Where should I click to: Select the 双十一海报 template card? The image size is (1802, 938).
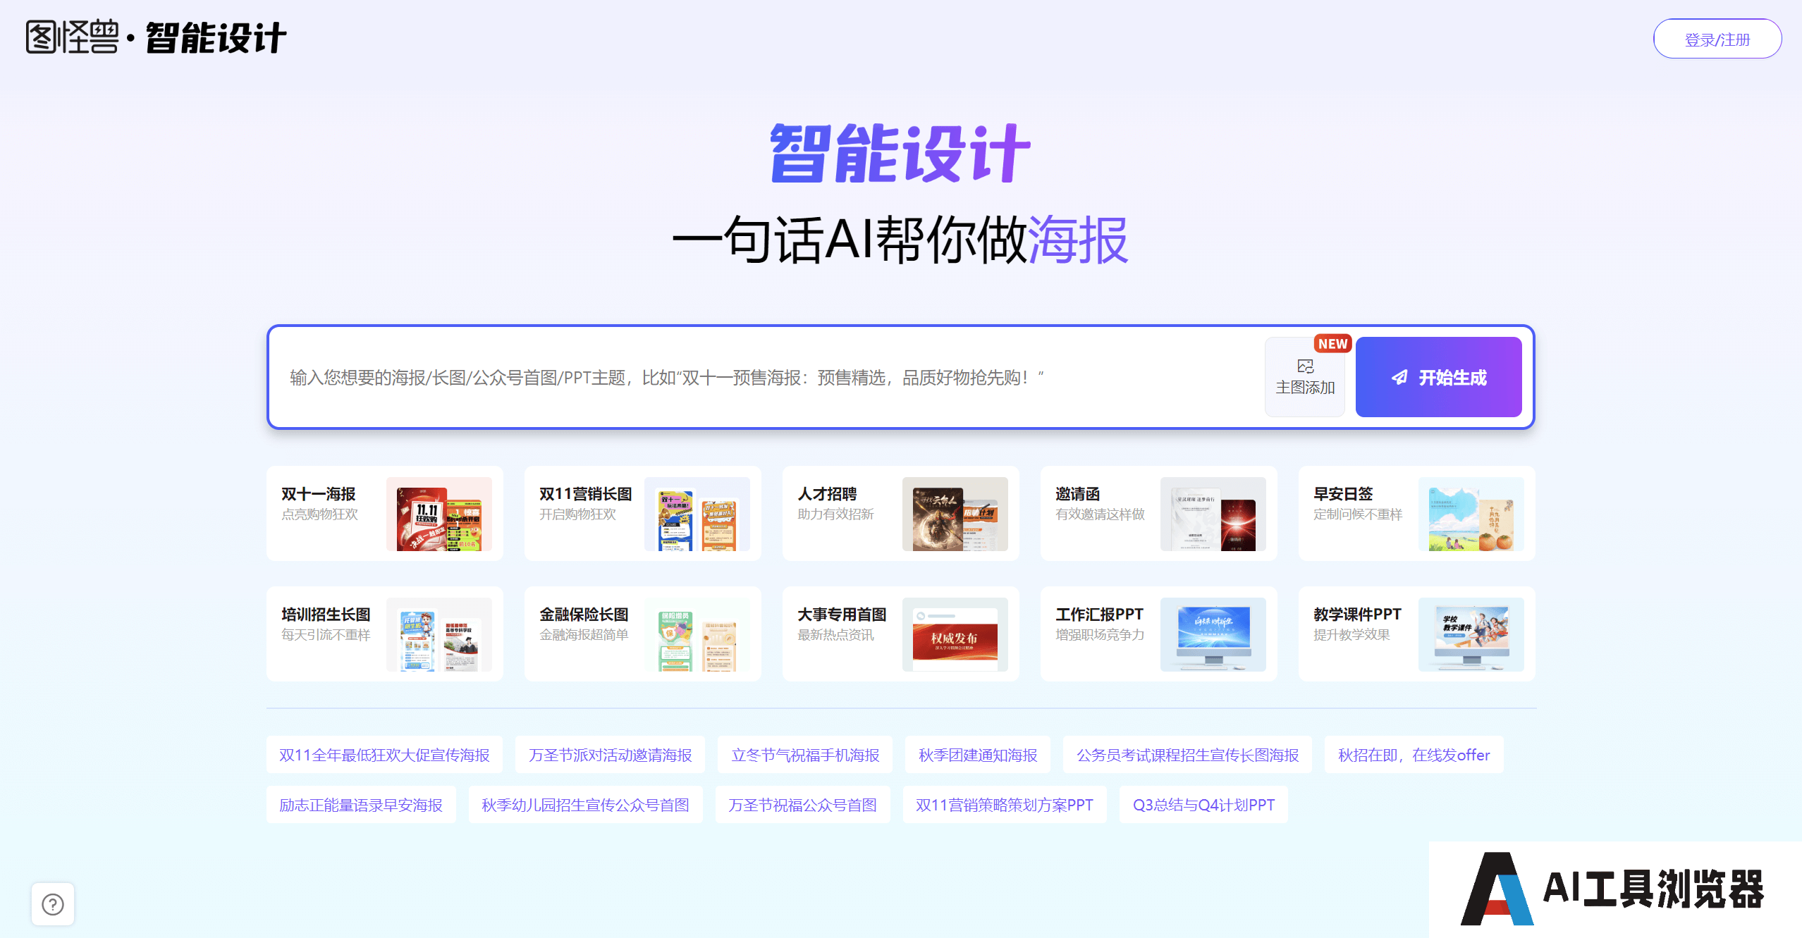tap(384, 513)
